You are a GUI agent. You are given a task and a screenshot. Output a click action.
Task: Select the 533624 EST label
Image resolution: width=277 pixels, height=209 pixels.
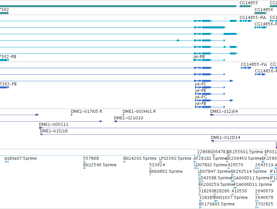(x=157, y=165)
